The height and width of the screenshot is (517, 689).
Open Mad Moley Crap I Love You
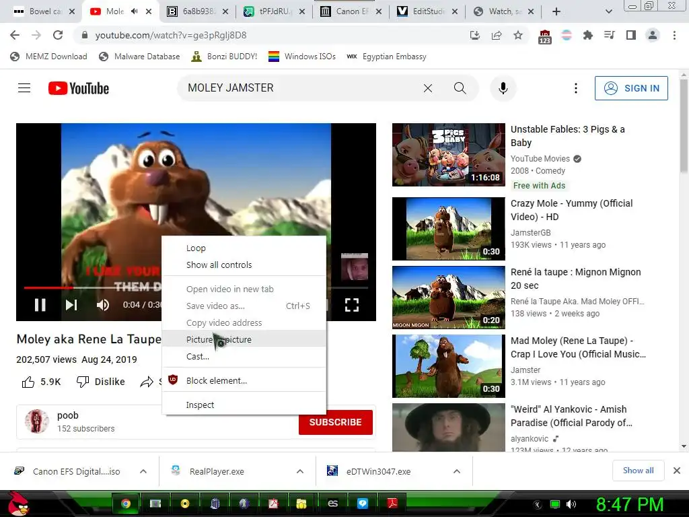[578, 347]
